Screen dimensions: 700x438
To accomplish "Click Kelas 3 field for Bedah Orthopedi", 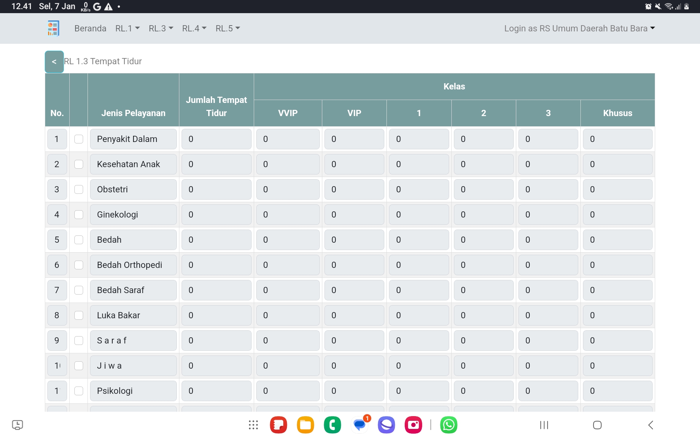I will coord(548,265).
